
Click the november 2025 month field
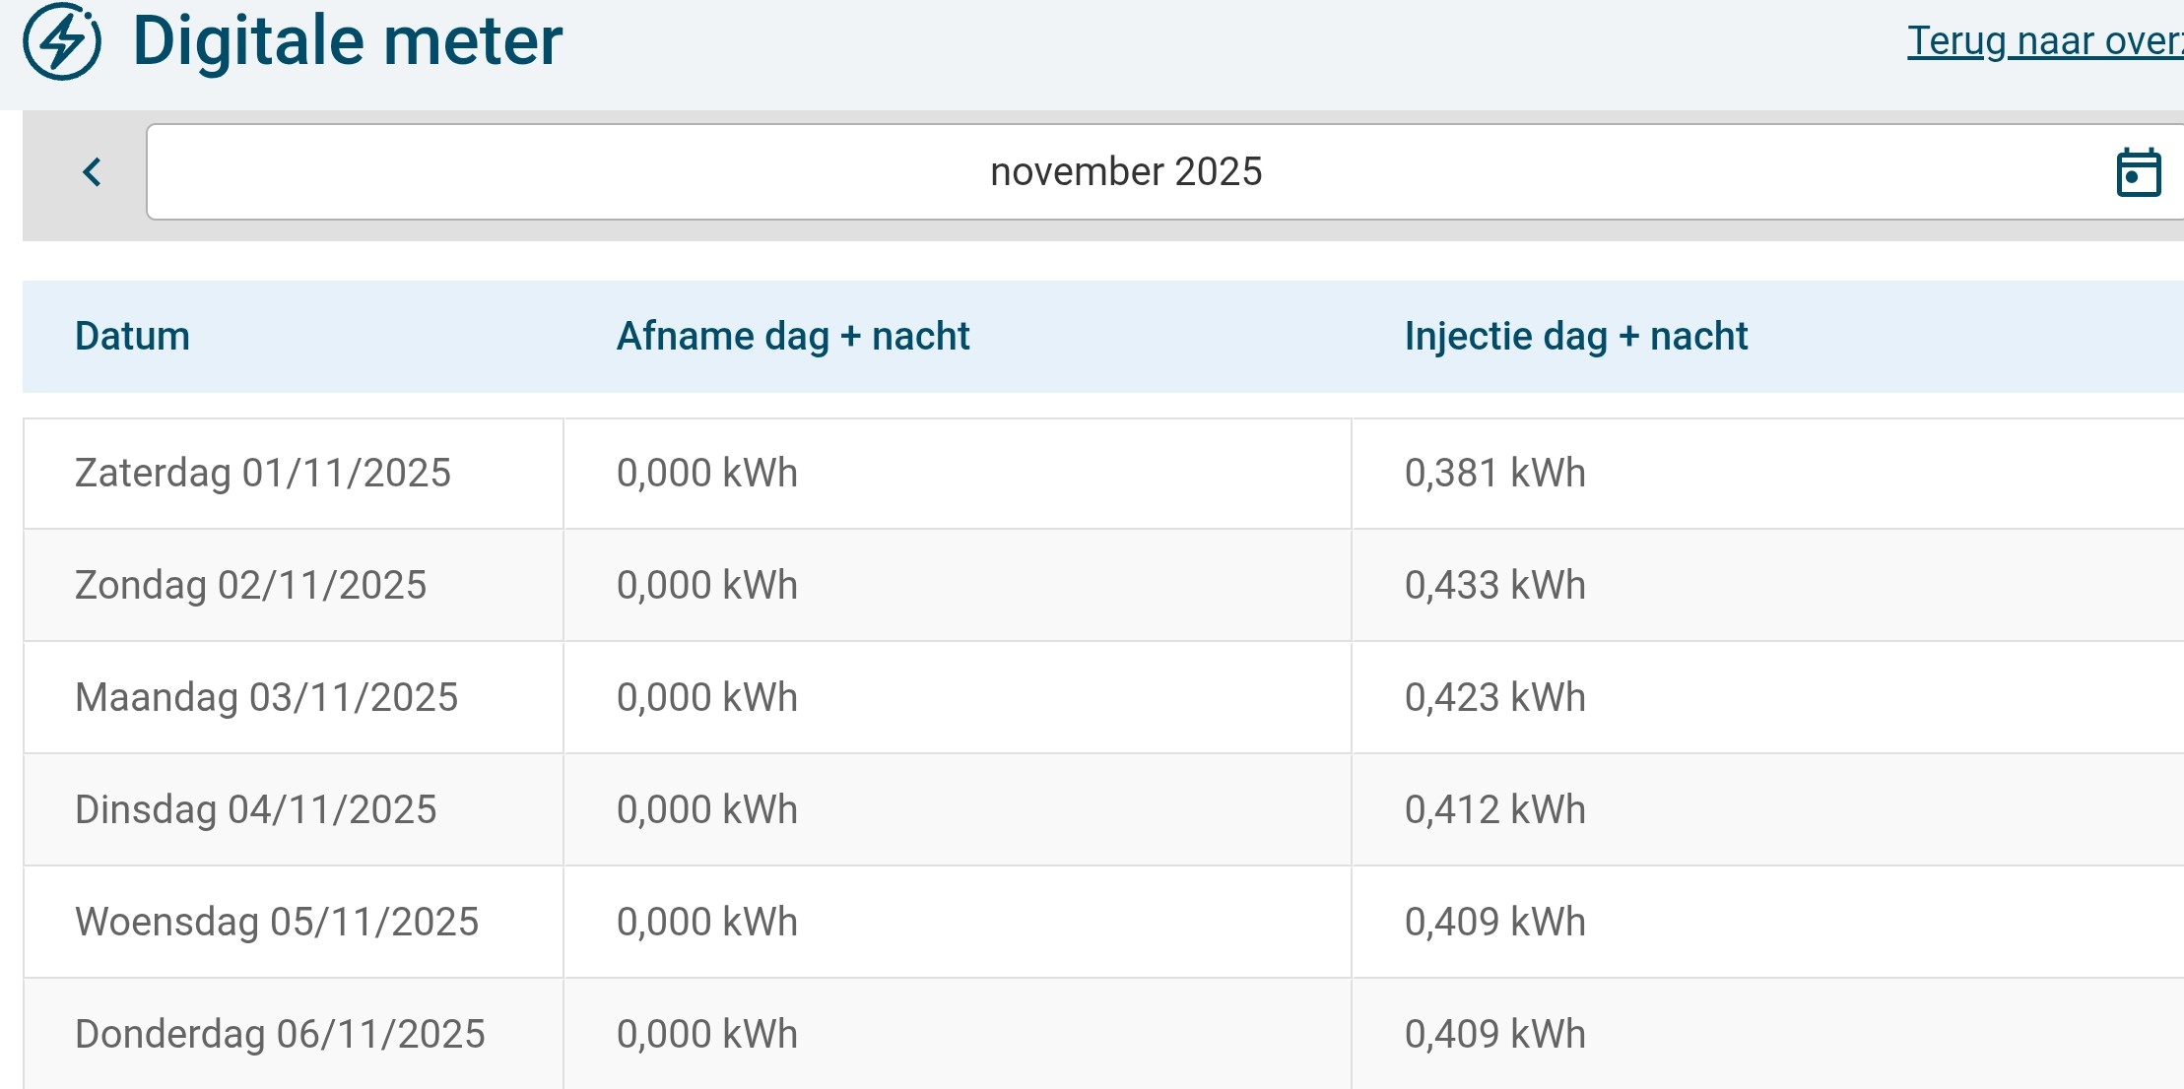1125,172
